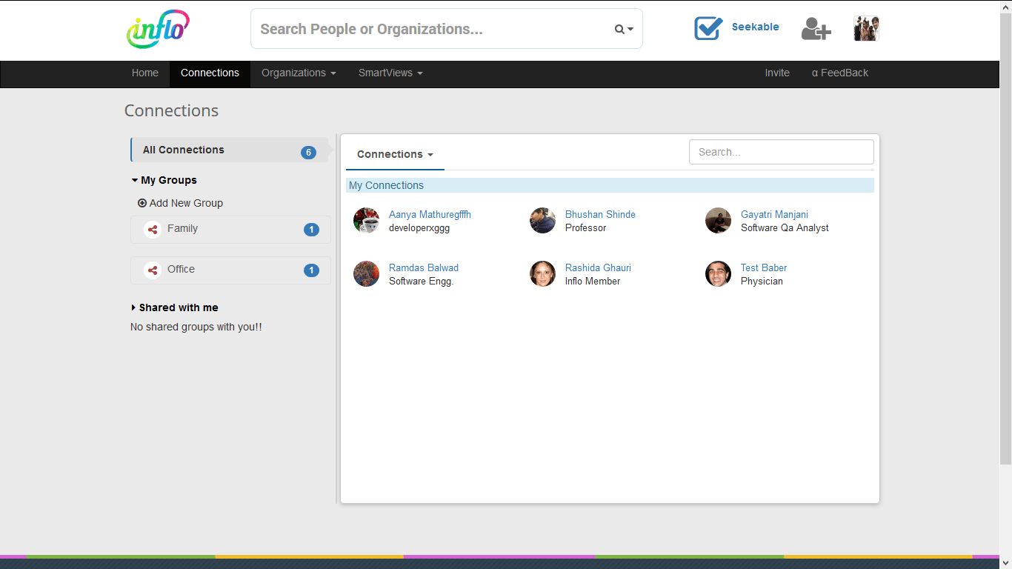Select All Connections in the sidebar
The height and width of the screenshot is (569, 1012).
pyautogui.click(x=184, y=150)
